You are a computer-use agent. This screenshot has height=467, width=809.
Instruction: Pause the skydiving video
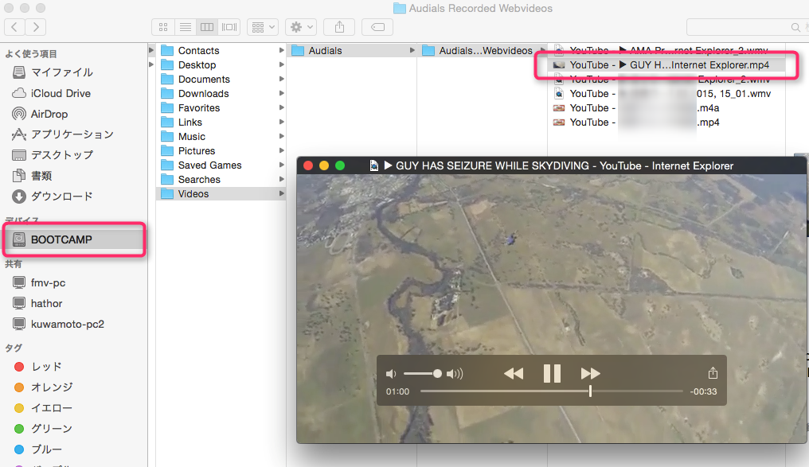point(552,373)
